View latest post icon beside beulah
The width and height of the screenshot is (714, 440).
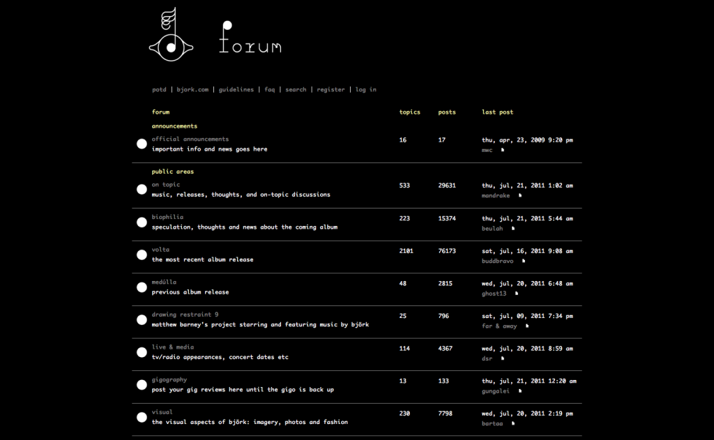click(512, 228)
